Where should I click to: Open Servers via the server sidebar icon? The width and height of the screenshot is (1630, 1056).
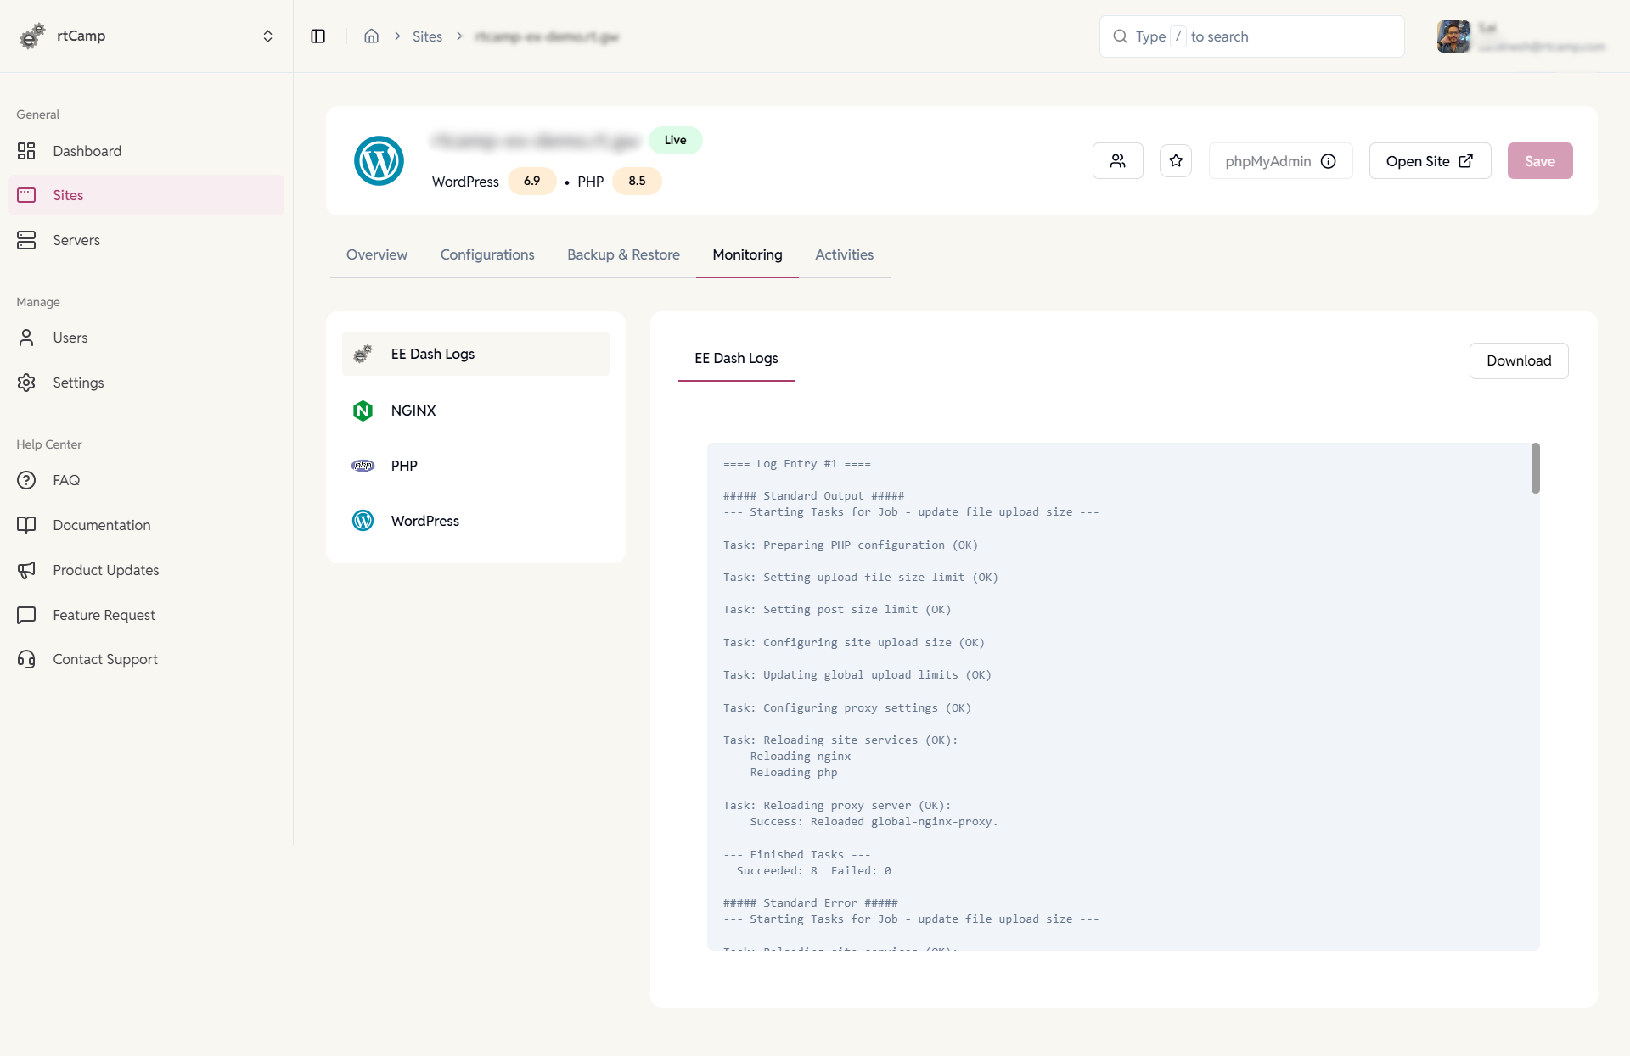(26, 240)
